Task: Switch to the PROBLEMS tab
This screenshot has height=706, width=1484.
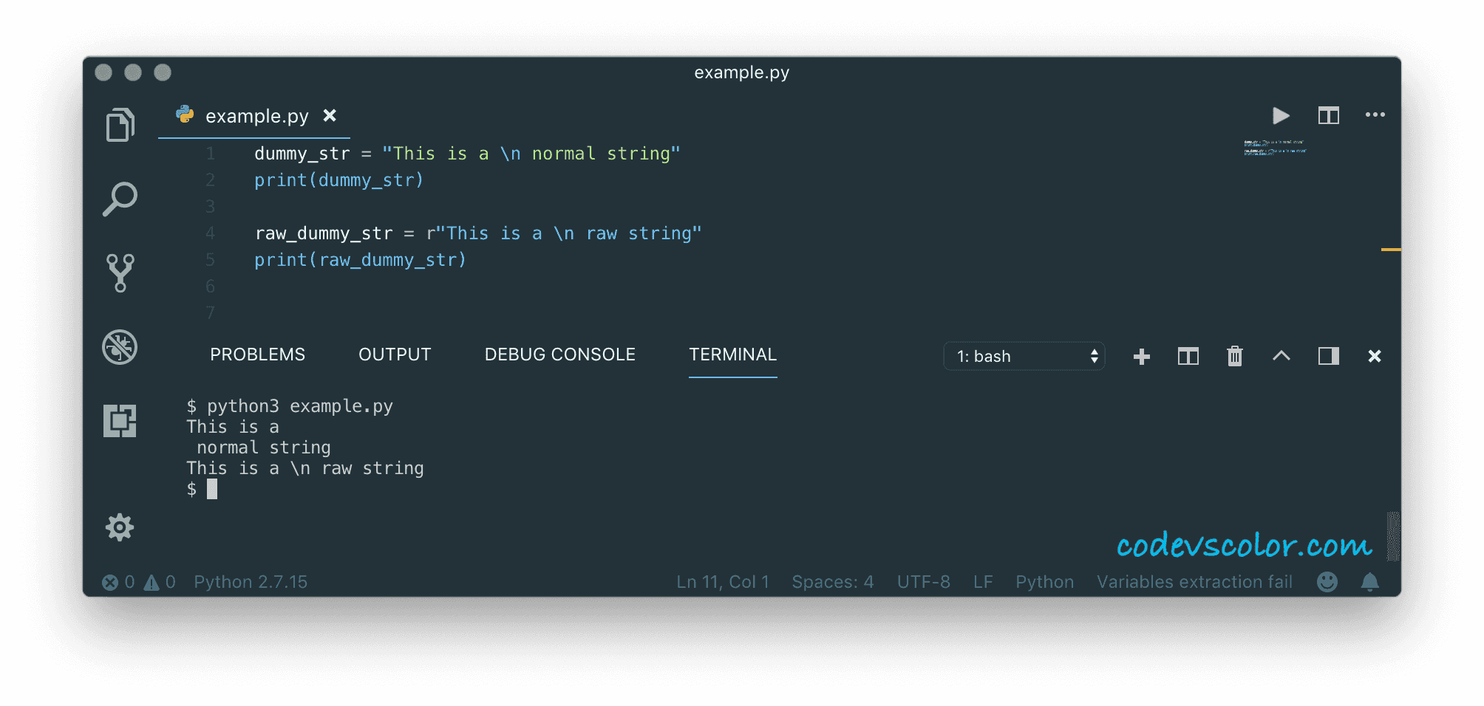Action: [257, 354]
